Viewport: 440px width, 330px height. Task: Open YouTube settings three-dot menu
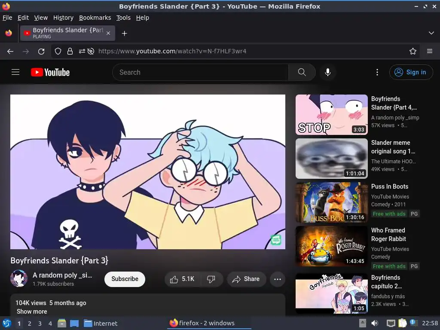coord(377,72)
